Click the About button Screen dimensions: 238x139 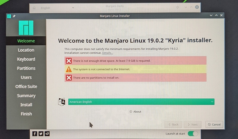click(135, 111)
